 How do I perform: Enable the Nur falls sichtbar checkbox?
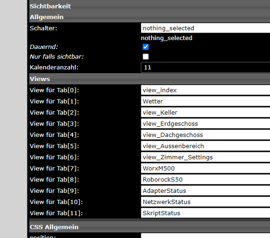point(145,57)
